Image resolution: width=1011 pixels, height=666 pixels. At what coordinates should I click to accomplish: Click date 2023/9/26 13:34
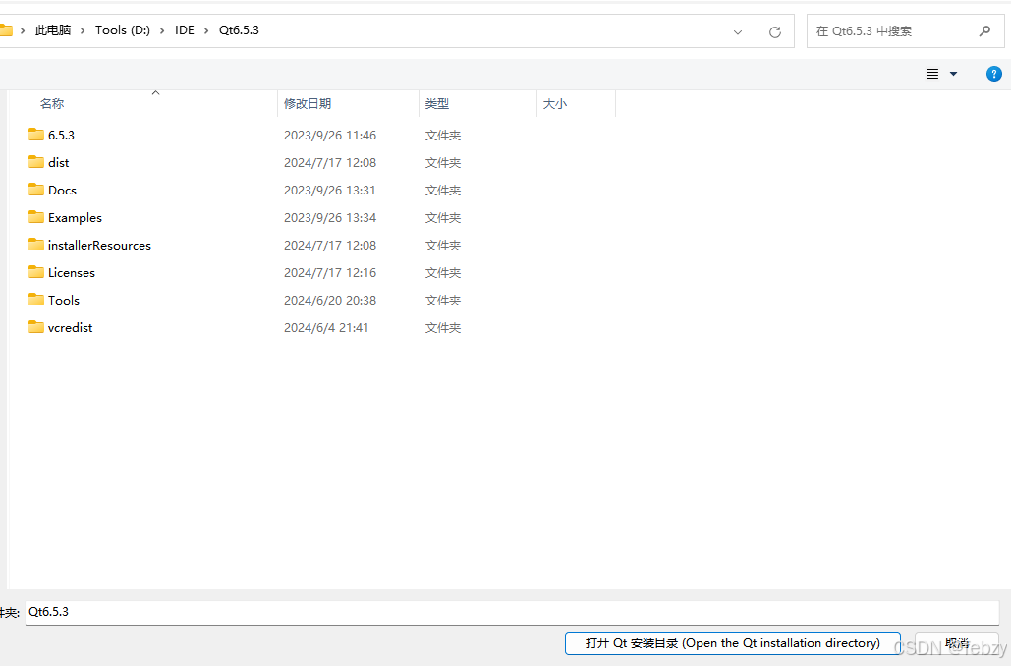[330, 218]
